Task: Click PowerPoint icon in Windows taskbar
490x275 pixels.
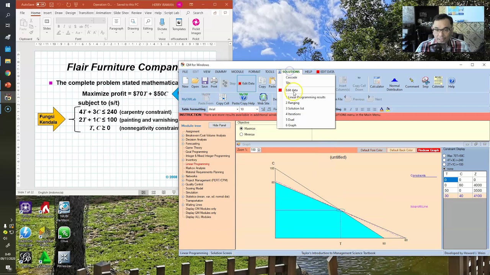Action: (8, 85)
